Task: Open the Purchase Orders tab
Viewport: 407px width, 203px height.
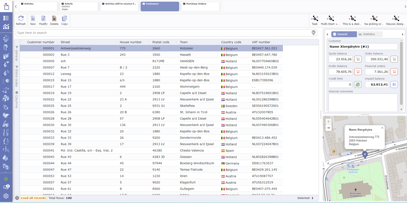Action: 200,6
